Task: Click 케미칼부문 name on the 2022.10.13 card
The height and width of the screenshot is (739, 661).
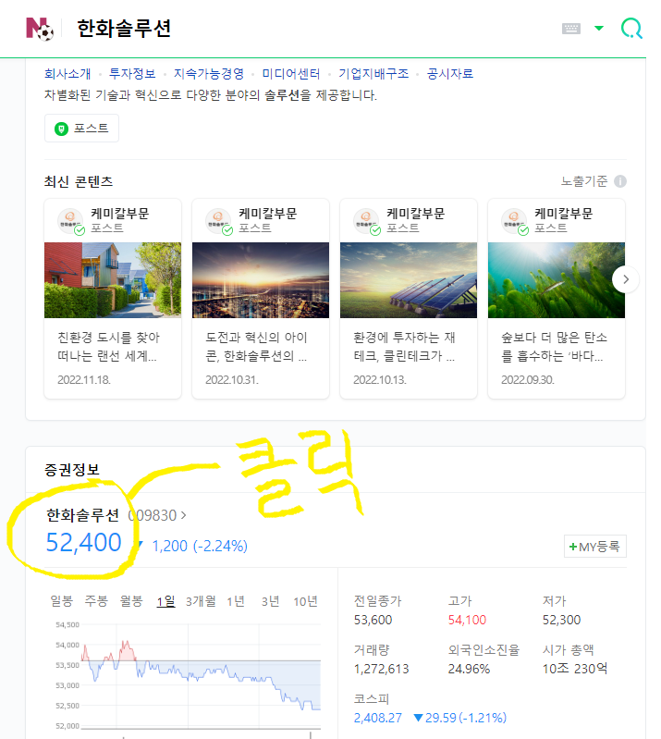Action: (416, 214)
